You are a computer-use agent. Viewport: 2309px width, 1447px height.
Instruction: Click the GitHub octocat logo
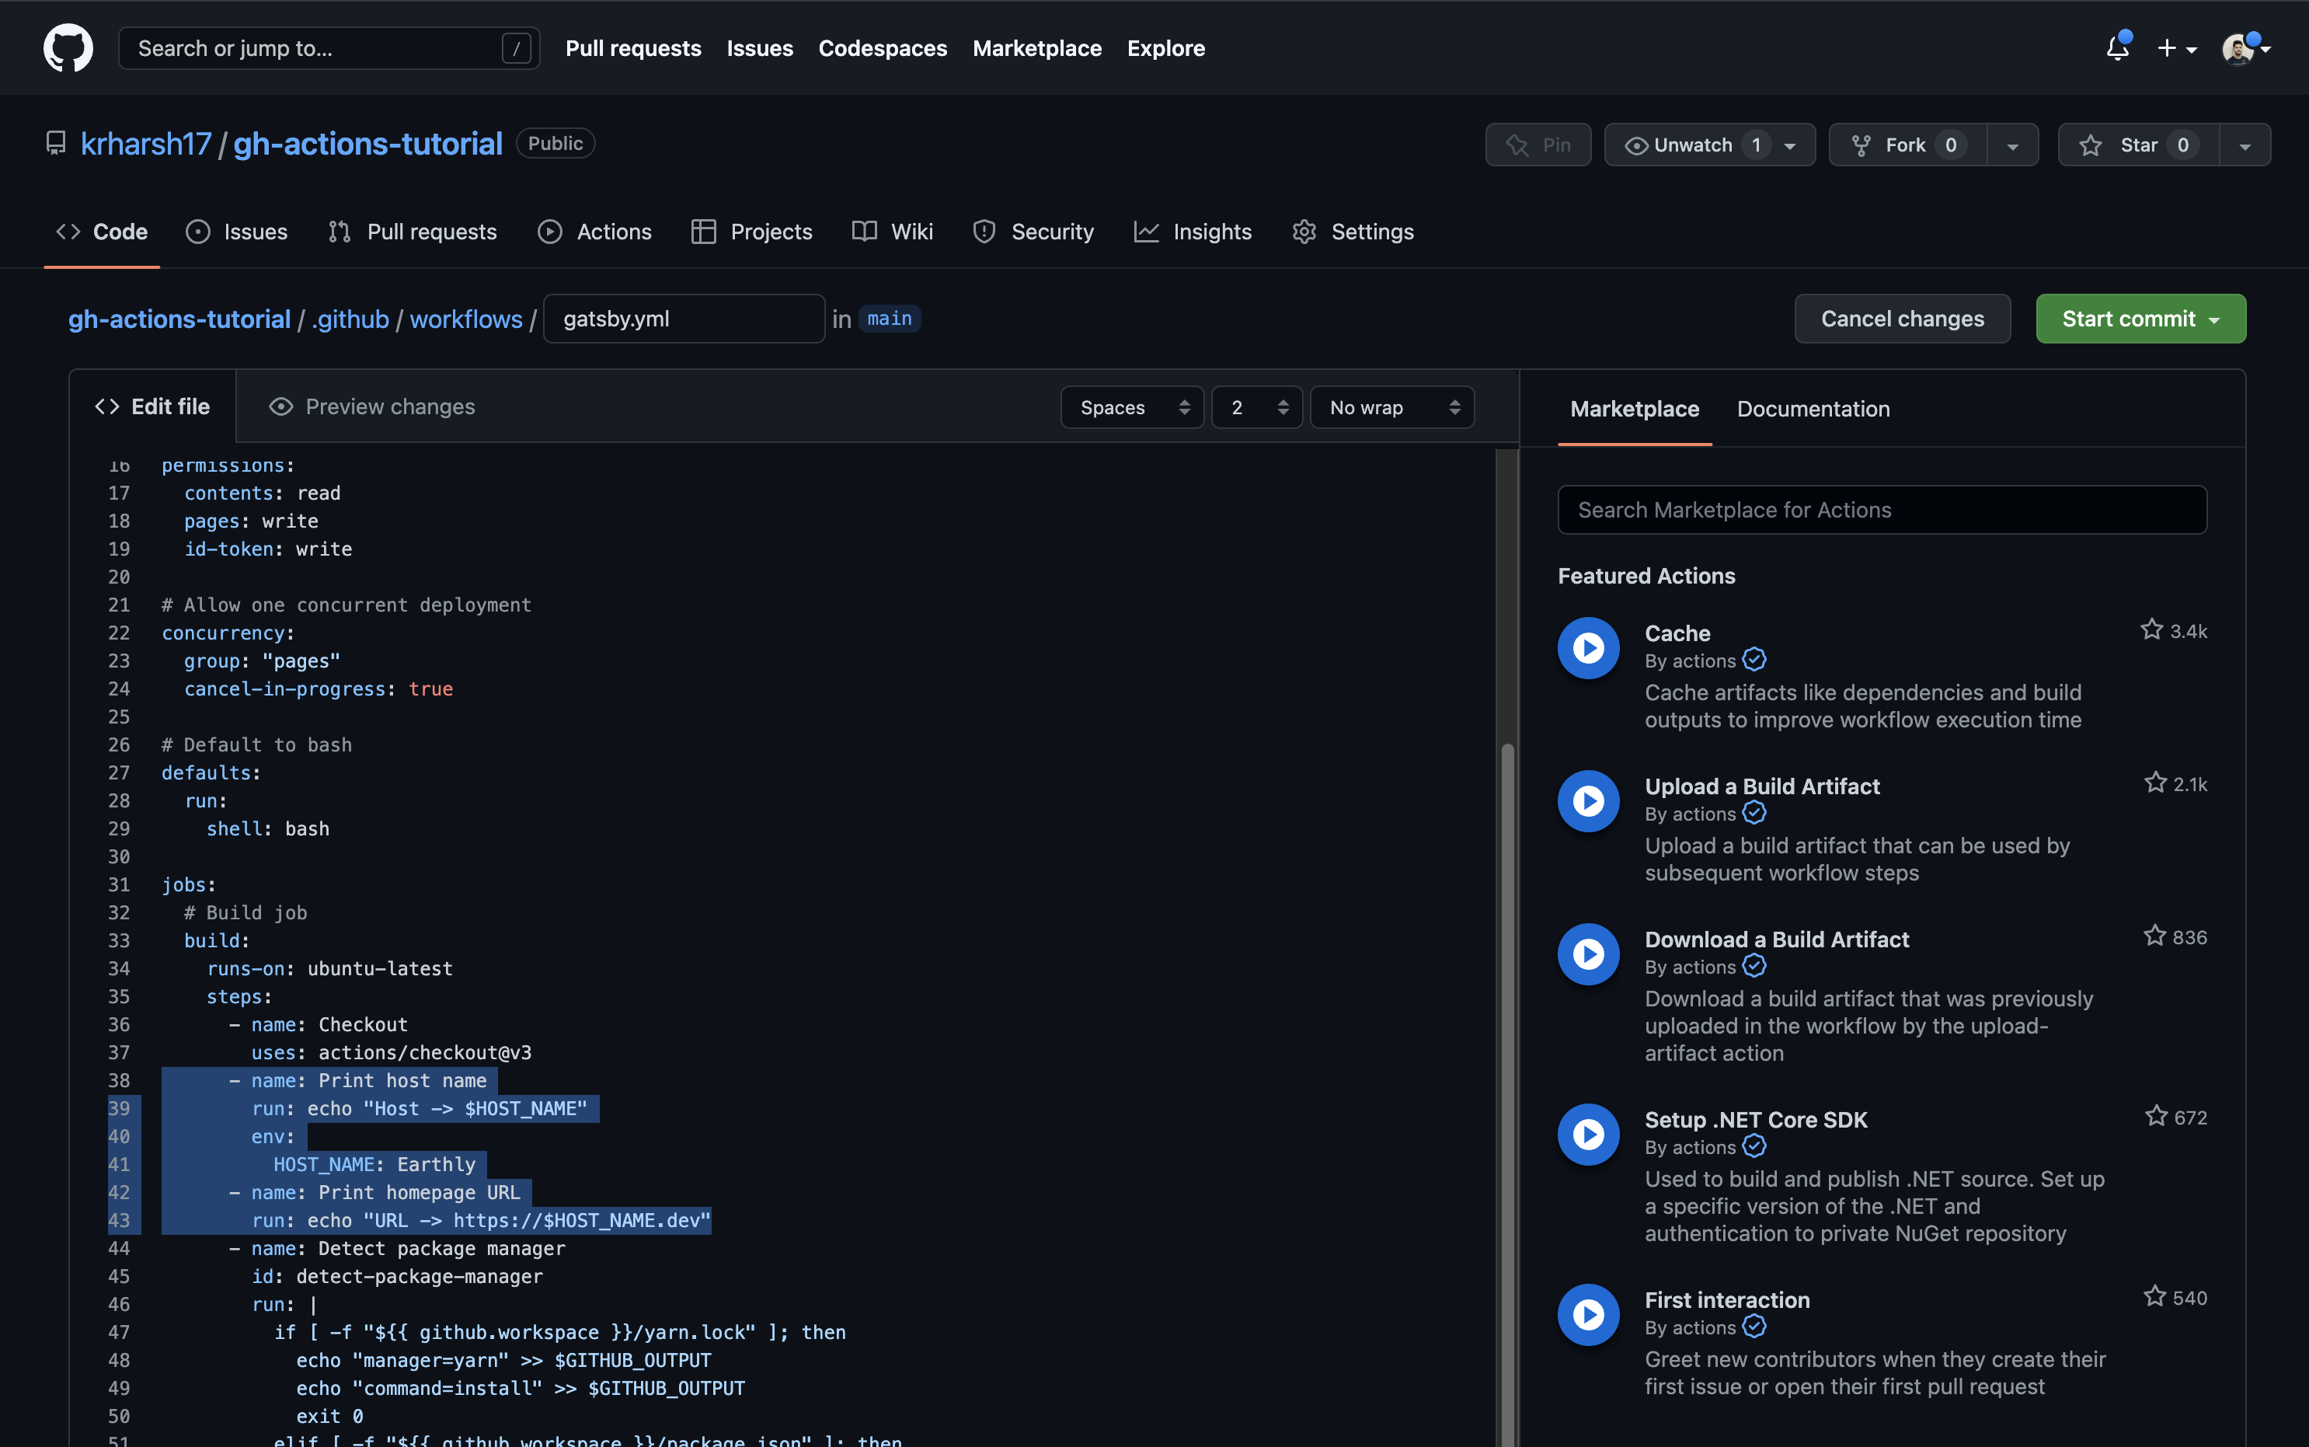[x=67, y=48]
